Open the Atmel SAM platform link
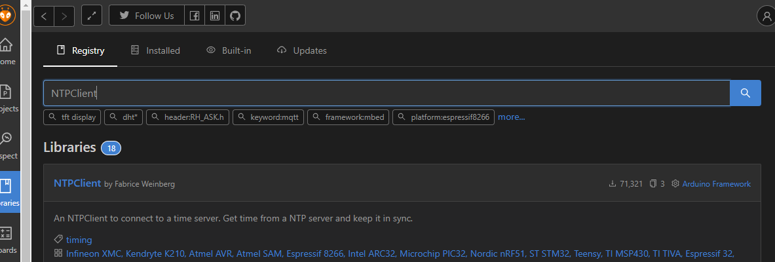The image size is (775, 262). [259, 253]
